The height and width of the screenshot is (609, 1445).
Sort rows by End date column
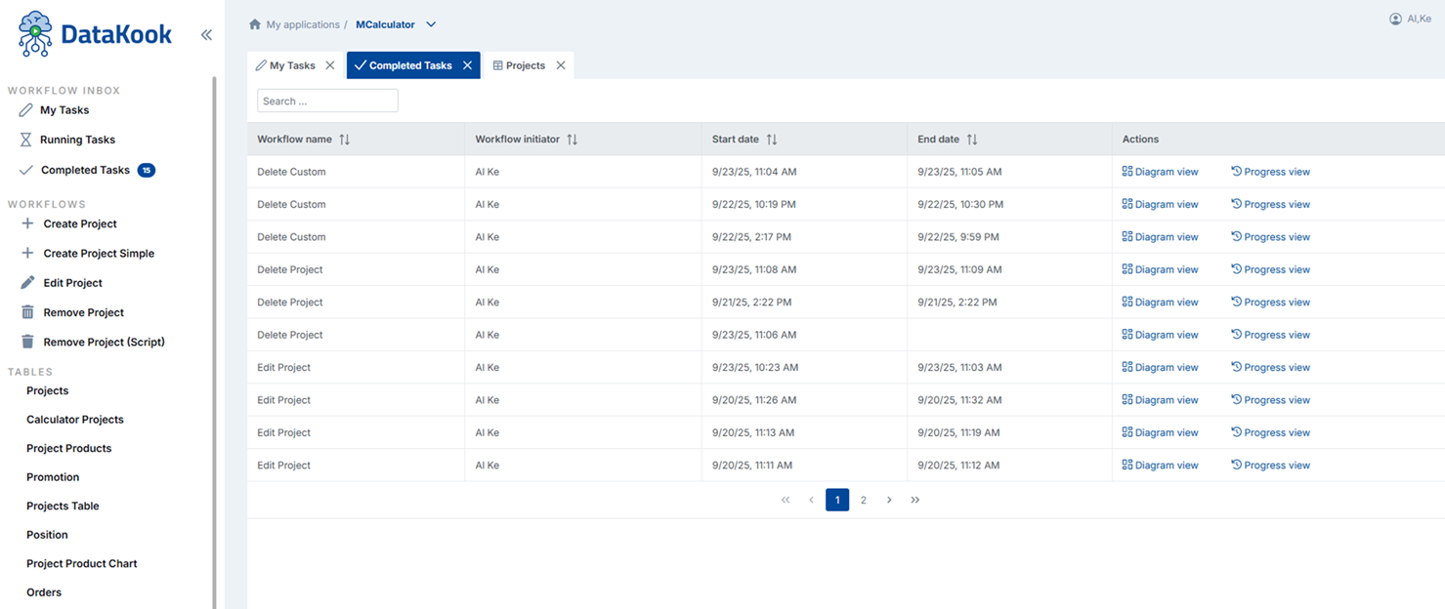coord(971,139)
